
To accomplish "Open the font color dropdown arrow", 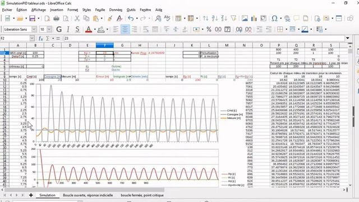I will tap(95, 29).
